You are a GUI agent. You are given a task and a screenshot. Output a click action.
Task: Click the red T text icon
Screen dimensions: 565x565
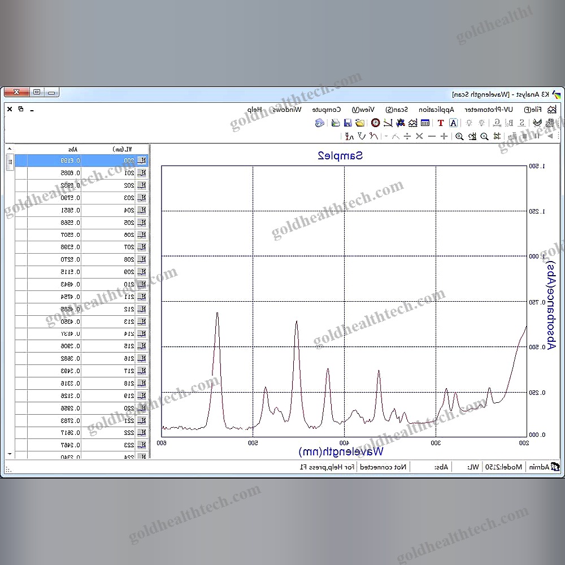(441, 123)
